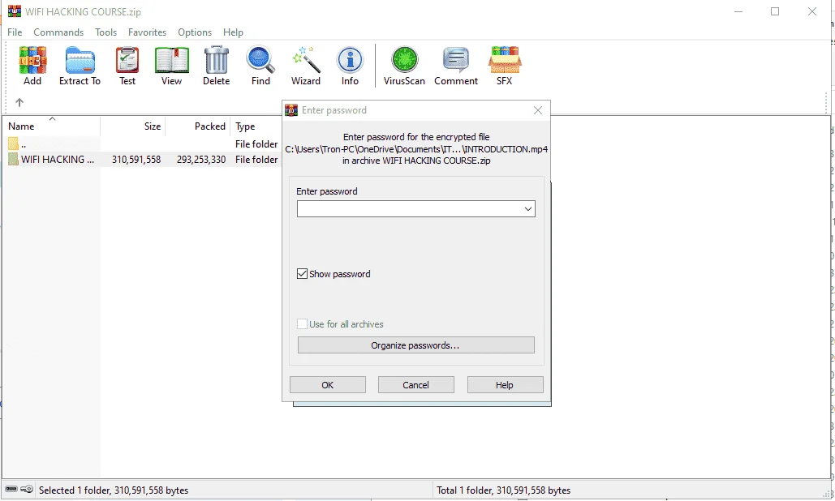Viewport: 835px width, 501px height.
Task: Click the WinRAR title bar icon
Action: coord(15,11)
